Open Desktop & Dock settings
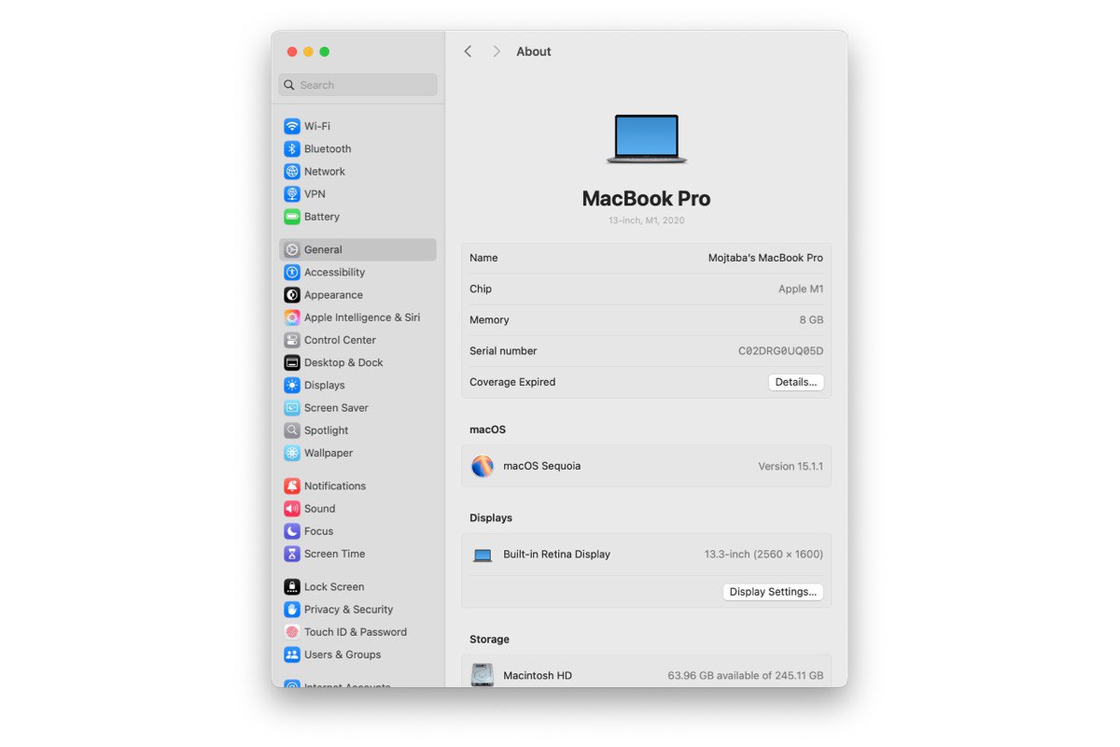 coord(343,362)
